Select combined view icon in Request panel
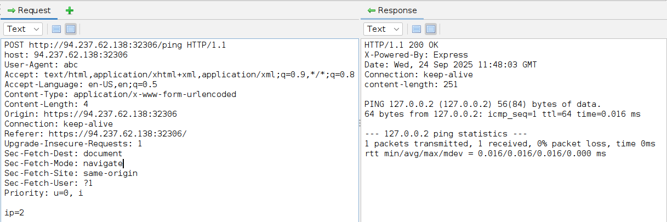The image size is (667, 222). click(x=70, y=29)
